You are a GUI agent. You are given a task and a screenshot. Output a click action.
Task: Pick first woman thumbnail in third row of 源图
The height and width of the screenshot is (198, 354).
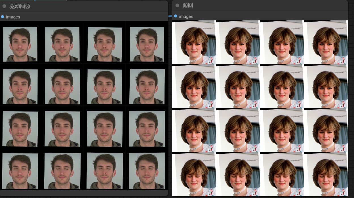click(x=194, y=130)
